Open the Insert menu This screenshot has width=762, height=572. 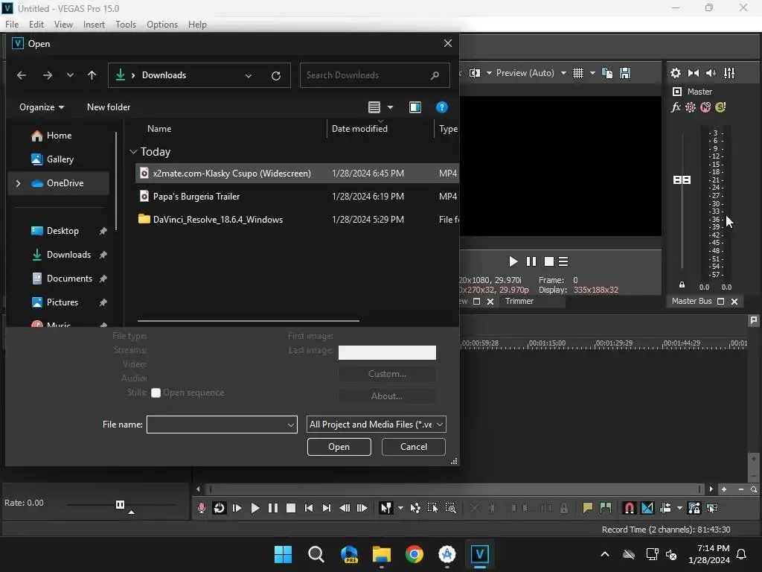pyautogui.click(x=94, y=25)
